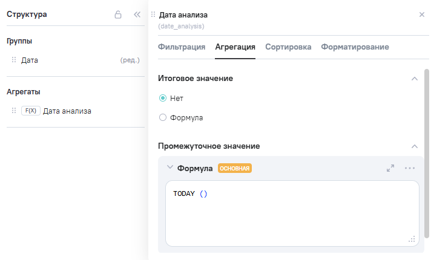Collapse the Формула block chevron
This screenshot has width=431, height=260.
click(169, 167)
